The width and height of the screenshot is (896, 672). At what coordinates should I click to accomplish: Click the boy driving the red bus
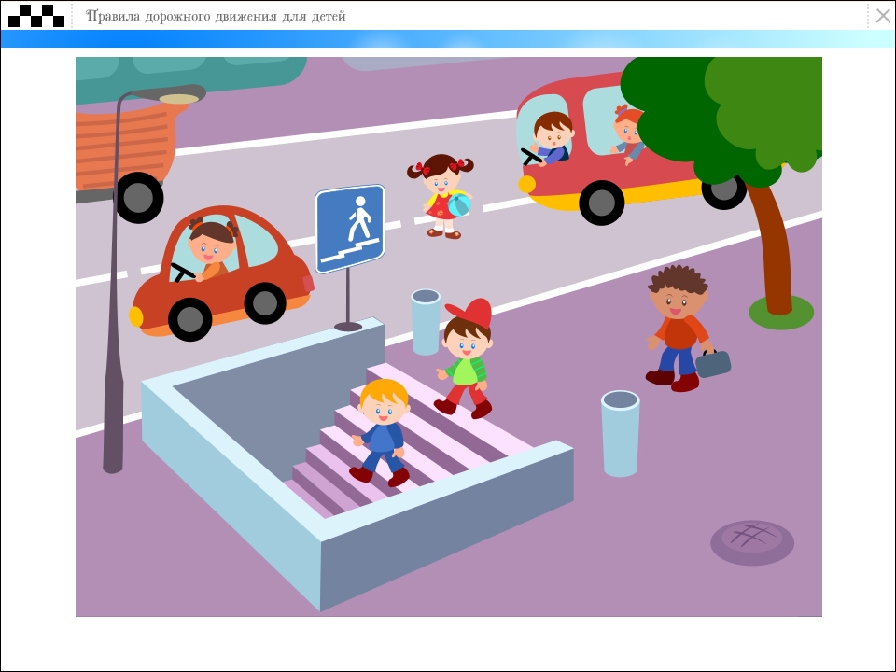point(549,139)
